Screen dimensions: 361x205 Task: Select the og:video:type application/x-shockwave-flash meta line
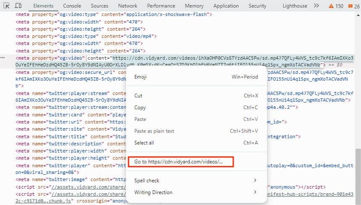pyautogui.click(x=114, y=15)
